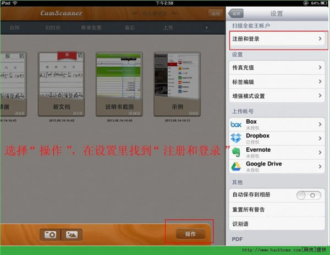The height and width of the screenshot is (255, 330).
Task: Click the 操作 button
Action: (190, 234)
